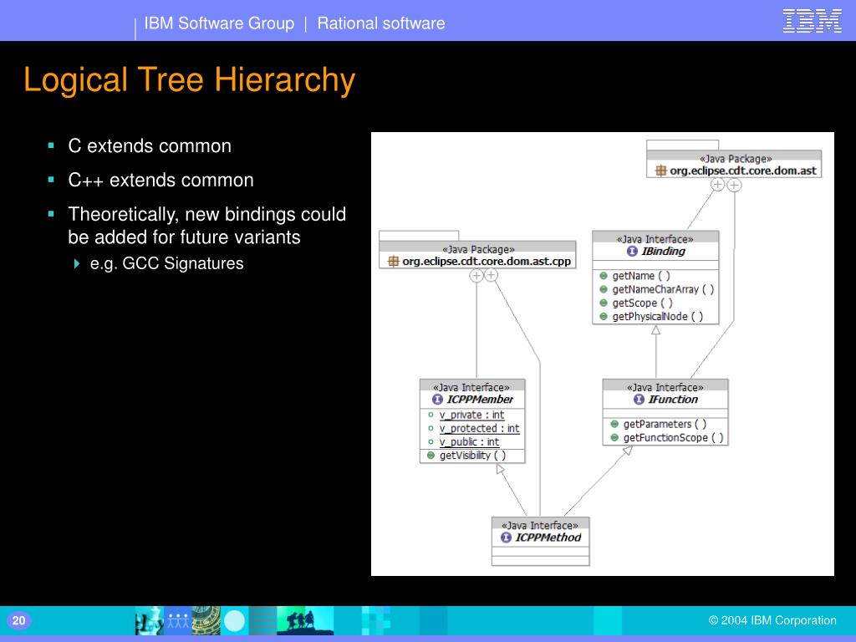Viewport: 856px width, 642px height.
Task: Select the IFunction interface title
Action: coord(673,399)
